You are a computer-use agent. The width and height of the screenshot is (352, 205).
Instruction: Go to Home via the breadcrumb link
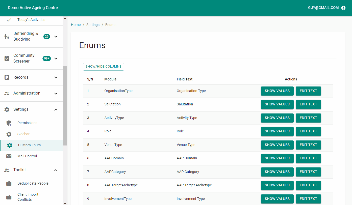[76, 25]
